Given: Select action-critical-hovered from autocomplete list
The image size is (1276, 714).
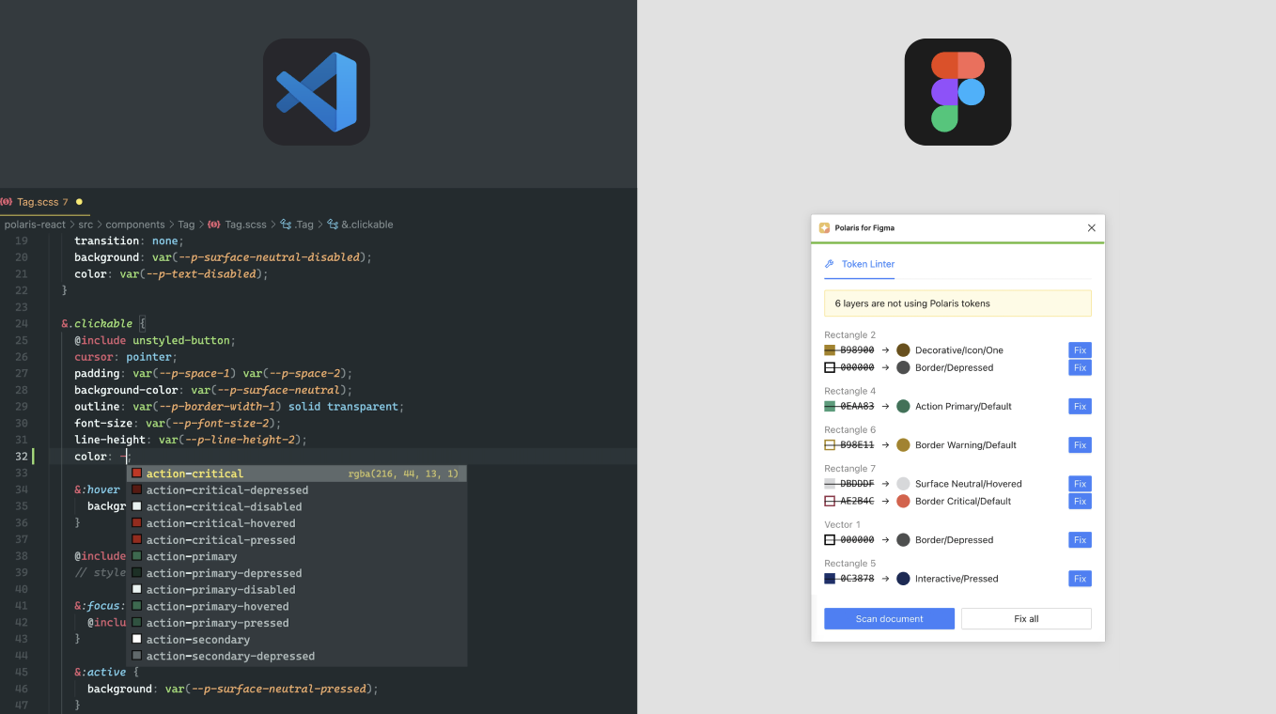Looking at the screenshot, I should 221,523.
